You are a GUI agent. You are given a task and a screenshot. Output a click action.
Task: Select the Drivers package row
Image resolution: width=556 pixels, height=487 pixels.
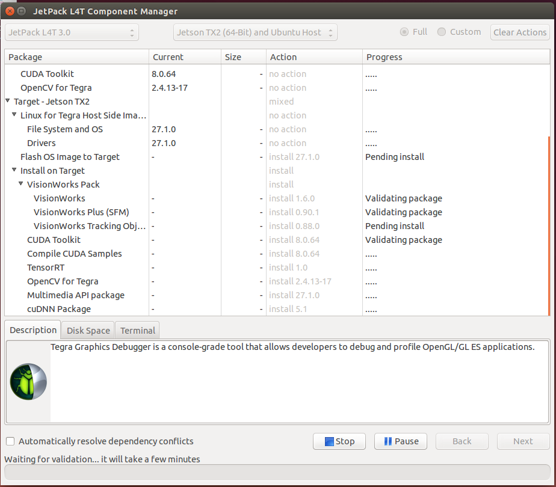[x=276, y=142]
